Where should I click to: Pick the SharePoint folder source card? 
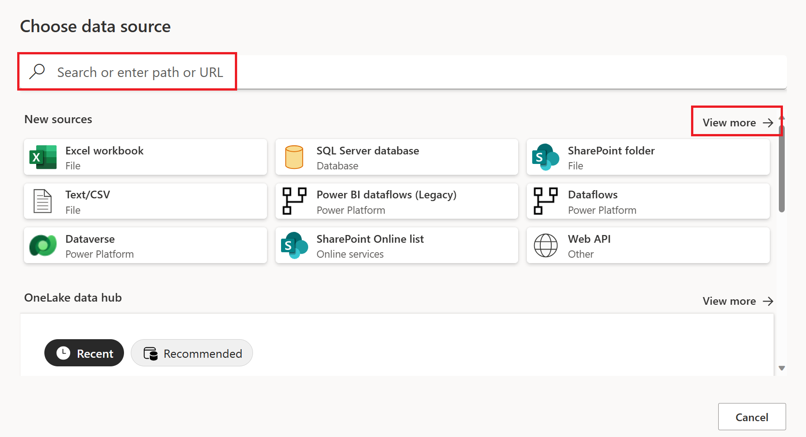648,157
